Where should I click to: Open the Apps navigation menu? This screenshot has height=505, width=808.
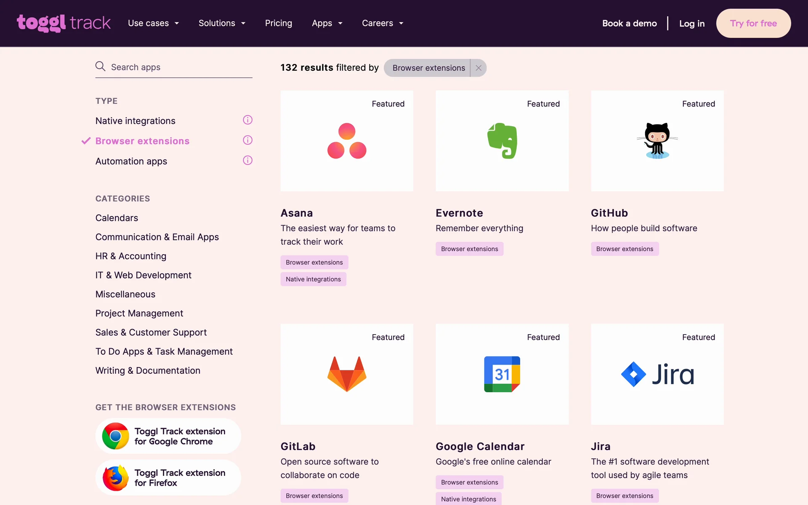coord(327,23)
